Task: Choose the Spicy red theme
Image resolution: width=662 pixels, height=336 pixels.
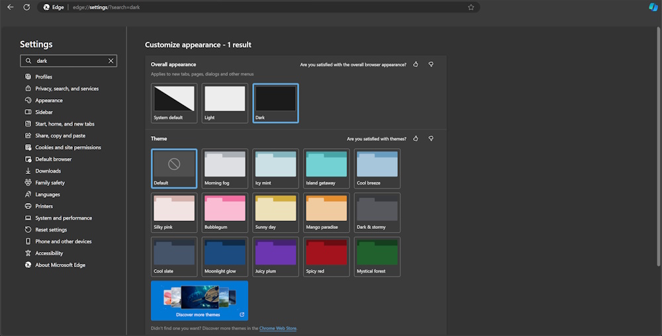Action: pos(326,257)
